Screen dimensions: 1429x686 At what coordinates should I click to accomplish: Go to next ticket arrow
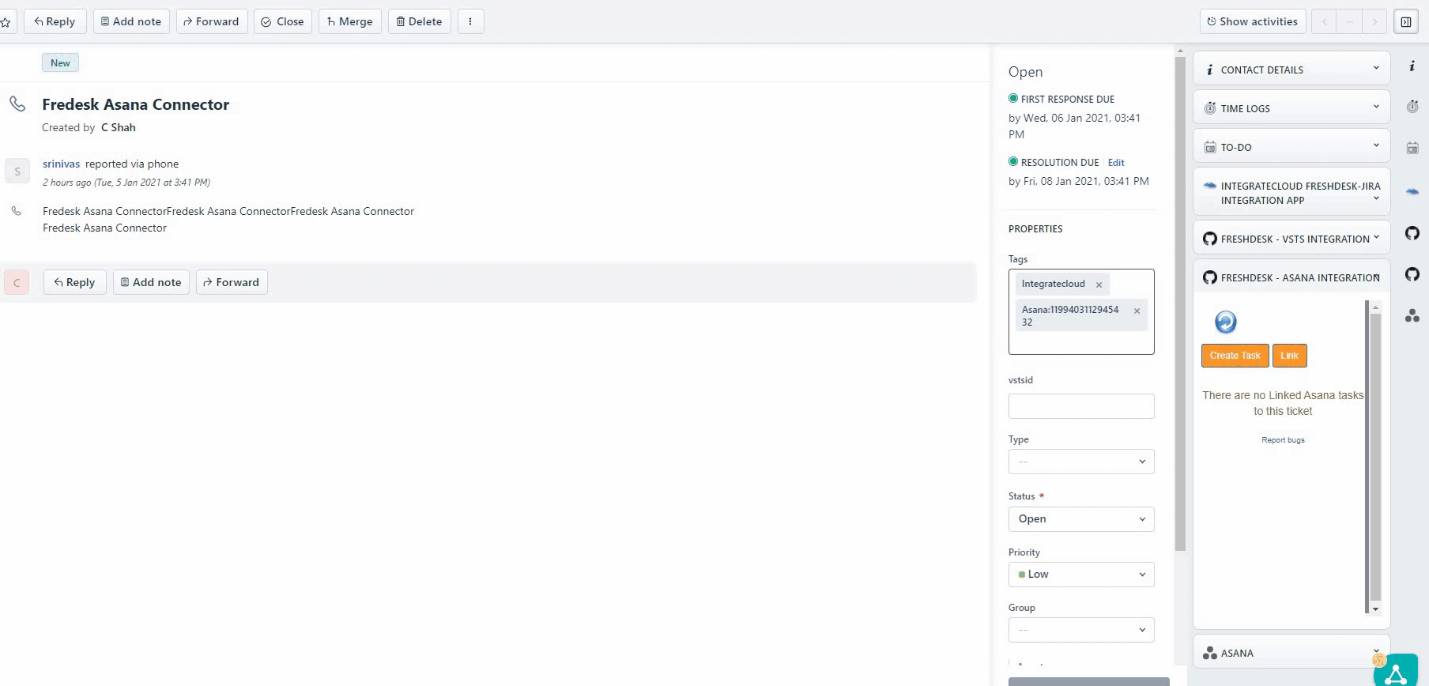click(1374, 21)
